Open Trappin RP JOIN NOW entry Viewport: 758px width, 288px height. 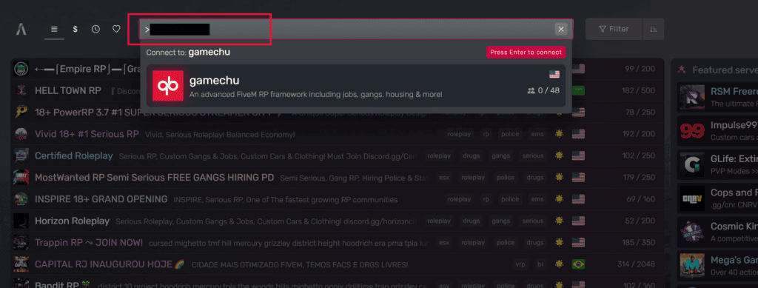[338, 243]
